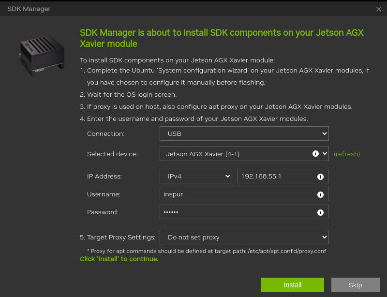Click the 'Password:' label

(103, 212)
